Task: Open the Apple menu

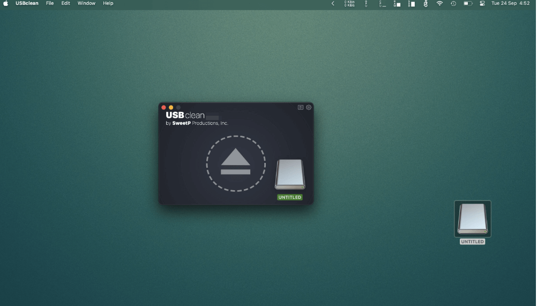Action: click(x=5, y=3)
